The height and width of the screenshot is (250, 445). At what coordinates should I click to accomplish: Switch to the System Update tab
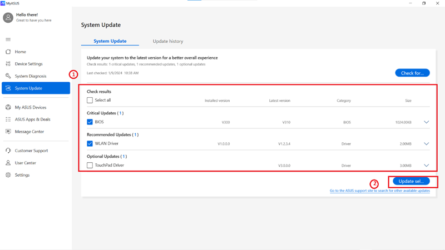(x=110, y=41)
